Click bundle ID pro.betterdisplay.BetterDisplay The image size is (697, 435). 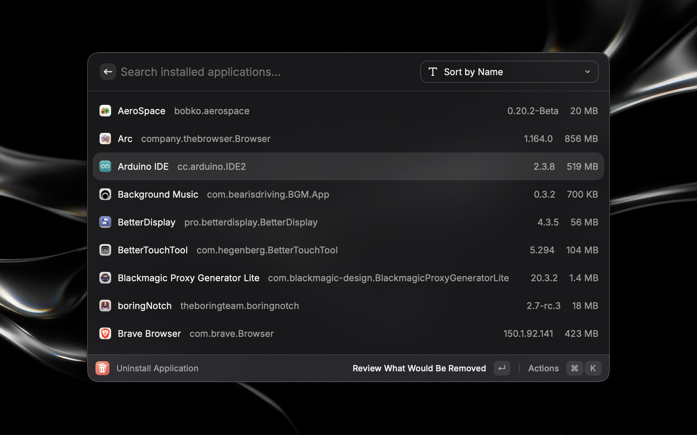click(x=251, y=222)
